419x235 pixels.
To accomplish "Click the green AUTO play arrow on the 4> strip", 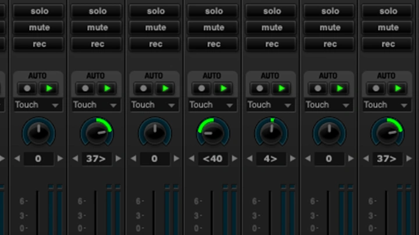I will click(282, 88).
